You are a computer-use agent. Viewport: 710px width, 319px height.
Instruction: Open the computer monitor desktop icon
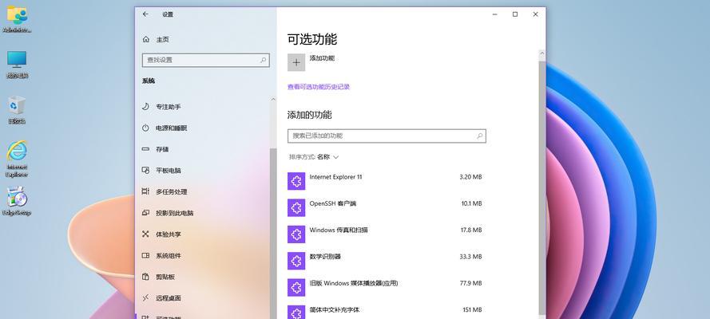pos(18,59)
